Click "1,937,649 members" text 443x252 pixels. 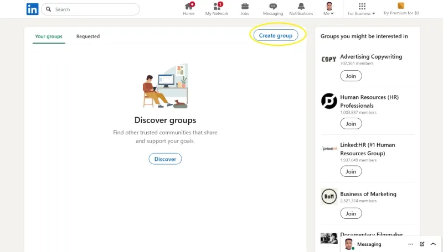pyautogui.click(x=358, y=160)
